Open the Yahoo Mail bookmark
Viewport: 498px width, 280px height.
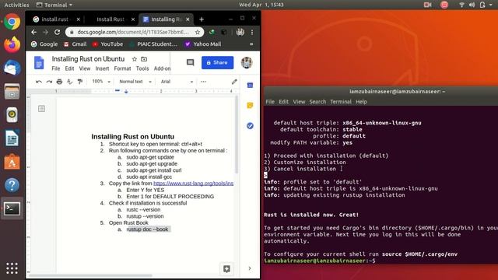(x=203, y=44)
